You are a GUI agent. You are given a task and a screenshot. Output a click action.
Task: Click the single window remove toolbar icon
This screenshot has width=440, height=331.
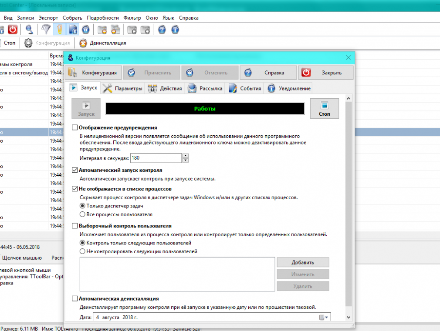[102, 30]
